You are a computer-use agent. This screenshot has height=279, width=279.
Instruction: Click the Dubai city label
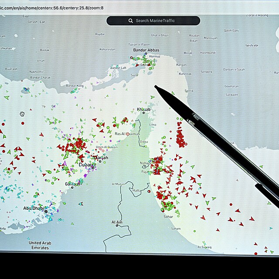(85, 165)
